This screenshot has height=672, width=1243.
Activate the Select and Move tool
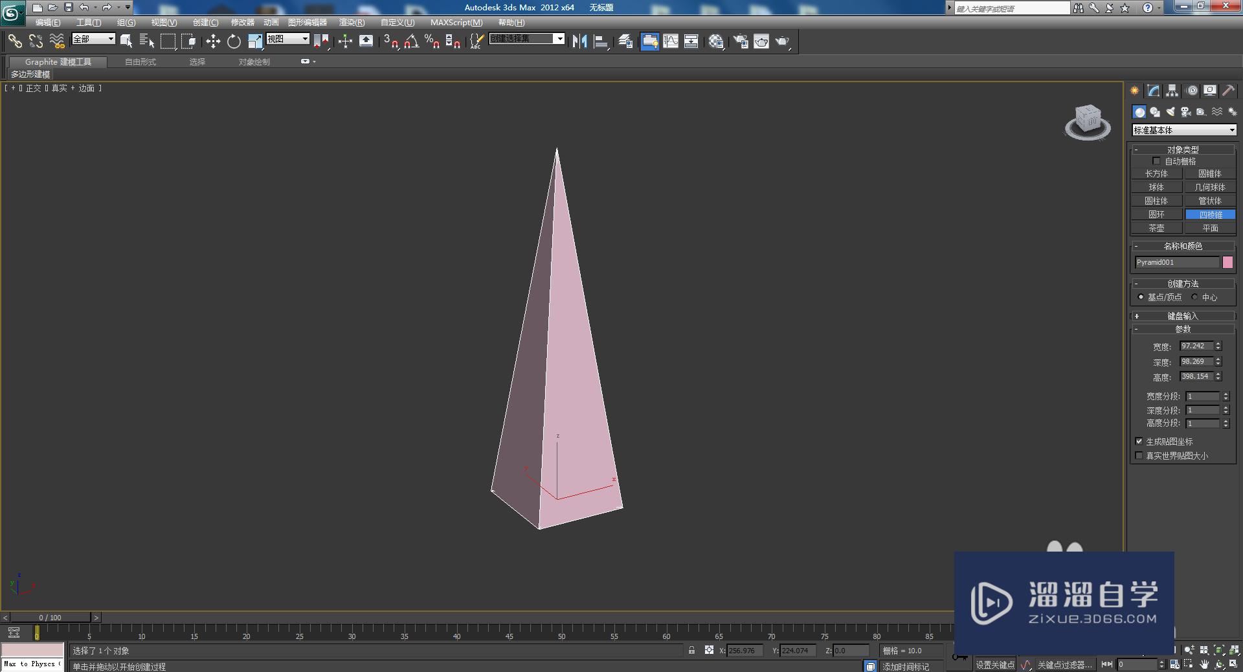pyautogui.click(x=213, y=41)
